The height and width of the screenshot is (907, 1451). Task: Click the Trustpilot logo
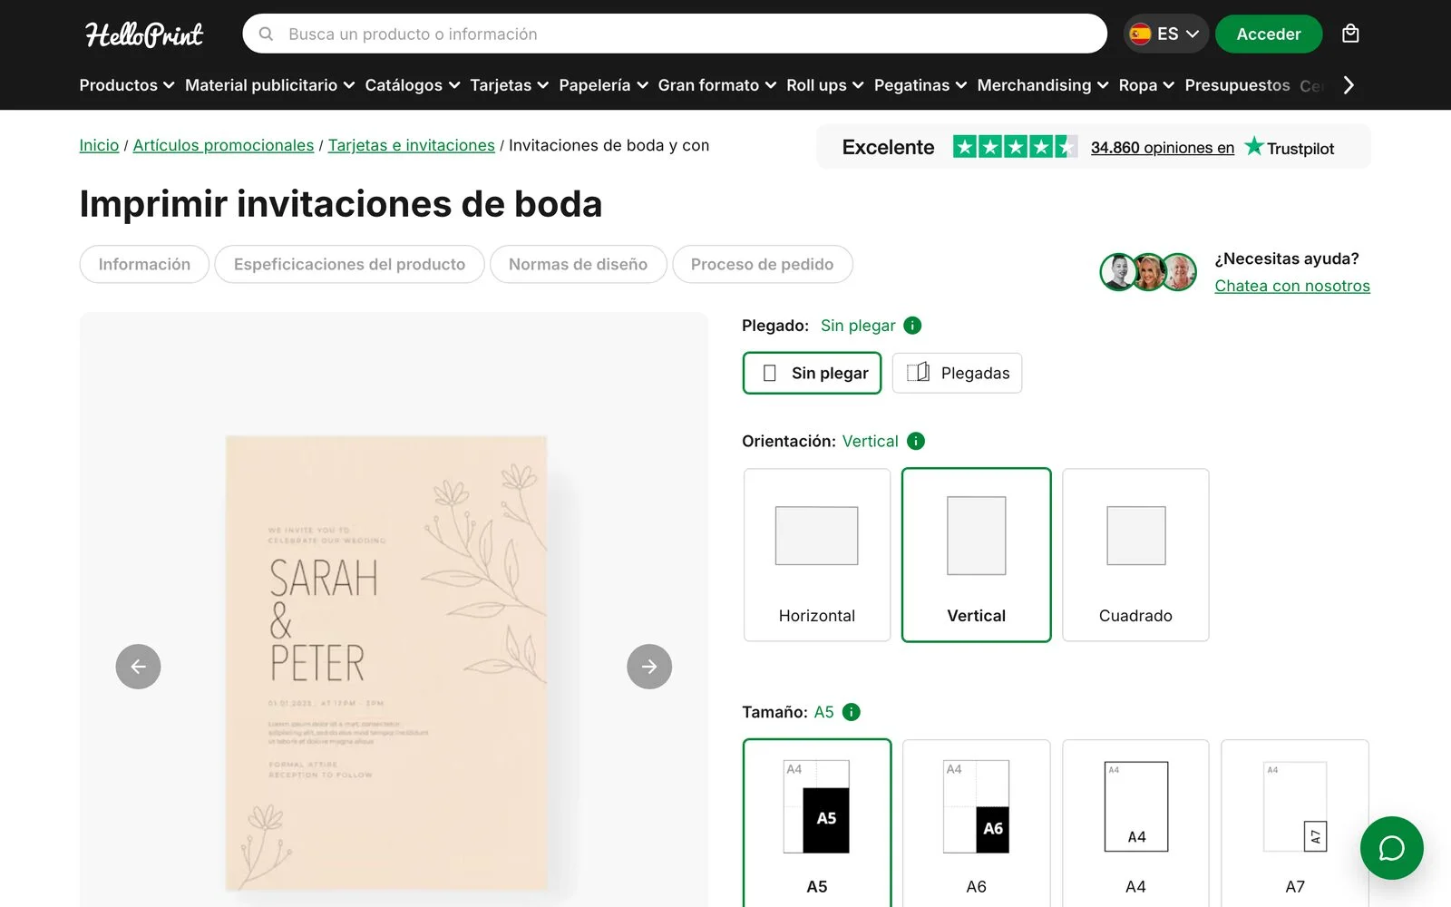[x=1290, y=147]
